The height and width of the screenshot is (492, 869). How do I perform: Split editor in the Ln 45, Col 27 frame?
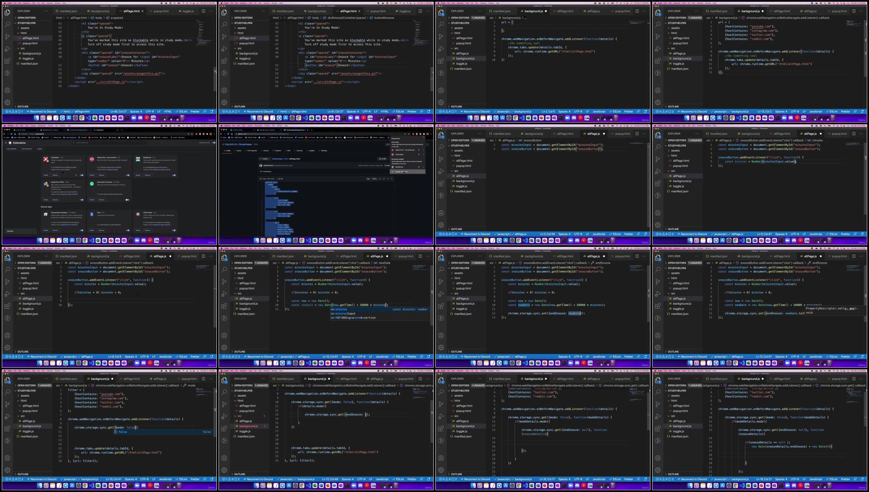[x=203, y=11]
